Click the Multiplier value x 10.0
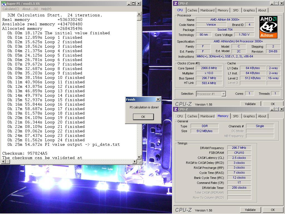The image size is (285, 214). [x=209, y=73]
